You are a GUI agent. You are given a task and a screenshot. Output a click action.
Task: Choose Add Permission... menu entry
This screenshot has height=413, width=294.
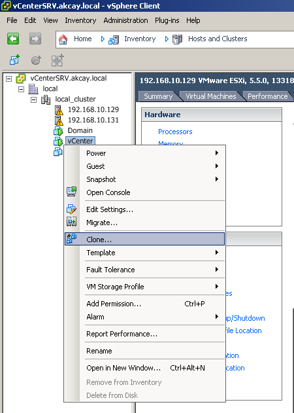144,304
